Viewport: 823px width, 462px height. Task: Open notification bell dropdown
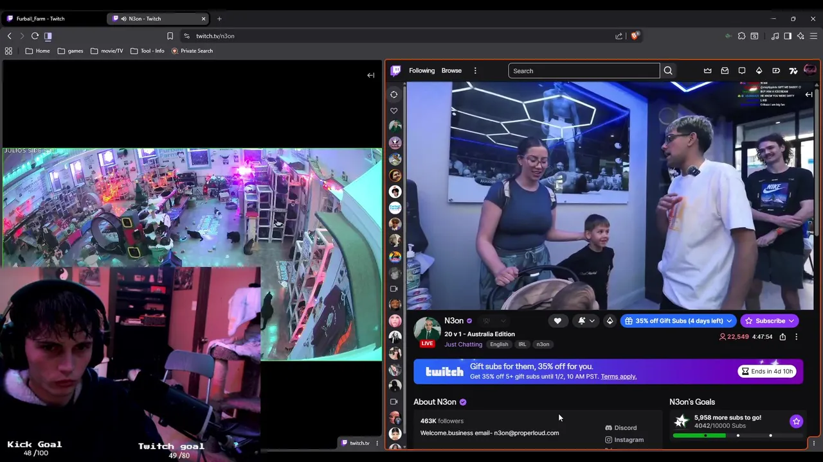pos(586,321)
